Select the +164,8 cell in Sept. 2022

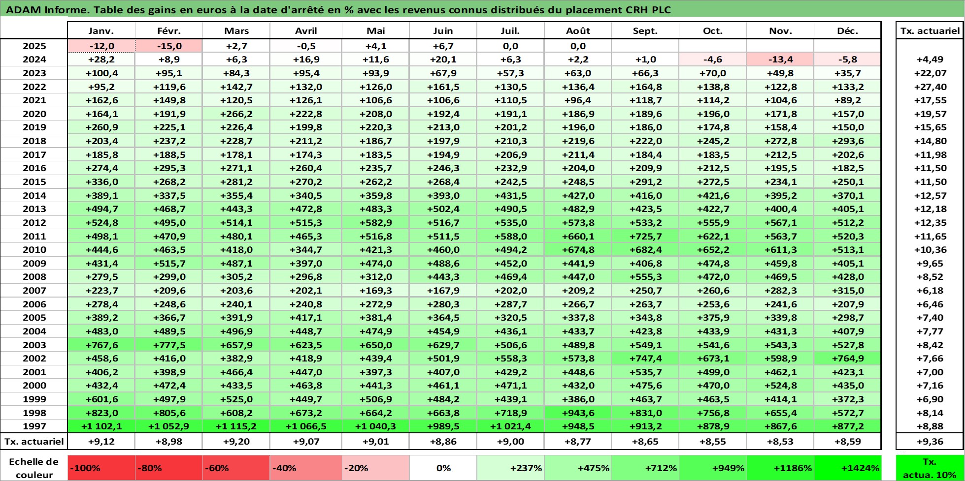coord(645,87)
